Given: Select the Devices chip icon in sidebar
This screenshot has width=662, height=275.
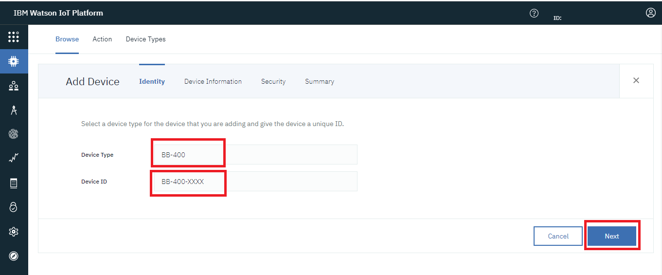Looking at the screenshot, I should pos(14,61).
